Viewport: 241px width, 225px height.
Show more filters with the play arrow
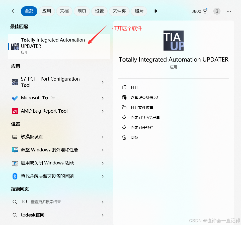(156, 11)
